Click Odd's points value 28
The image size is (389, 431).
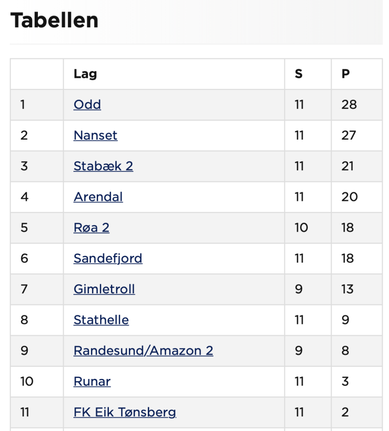pos(349,105)
